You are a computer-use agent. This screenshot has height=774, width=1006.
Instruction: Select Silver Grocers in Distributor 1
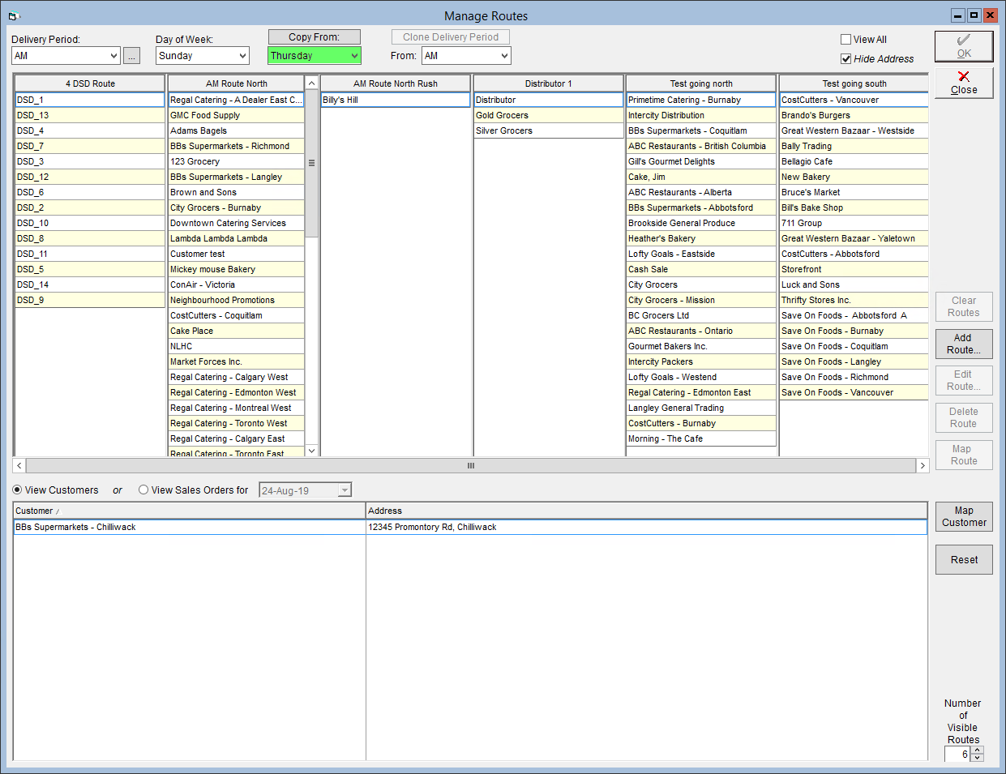[x=548, y=130]
